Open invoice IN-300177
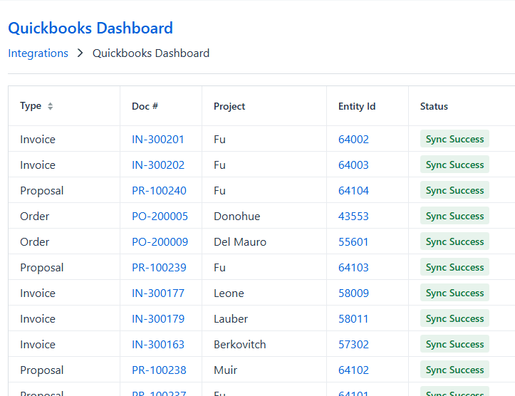Image resolution: width=515 pixels, height=396 pixels. tap(158, 293)
